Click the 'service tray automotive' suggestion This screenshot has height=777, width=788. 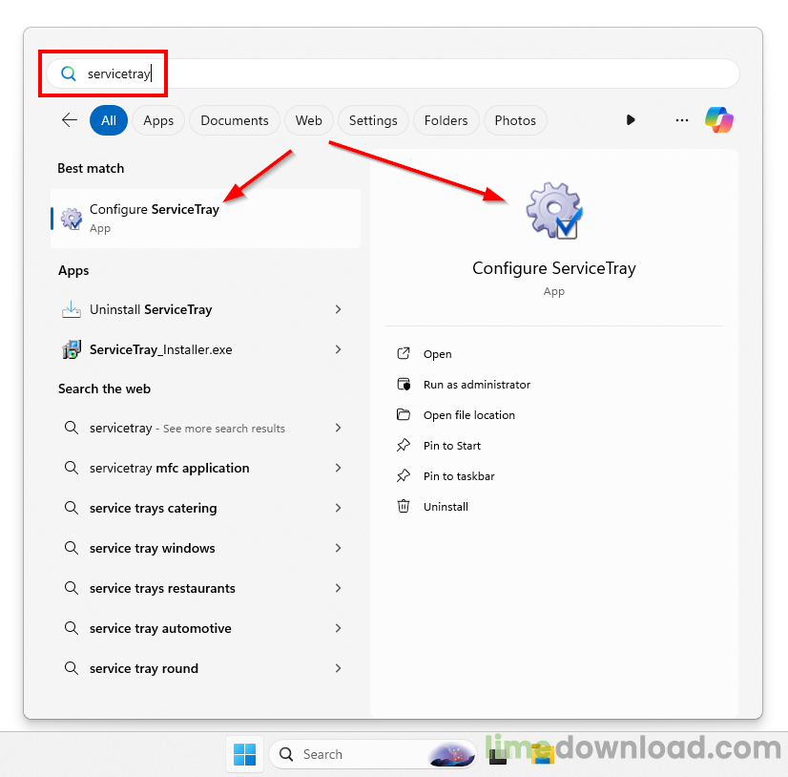click(205, 628)
